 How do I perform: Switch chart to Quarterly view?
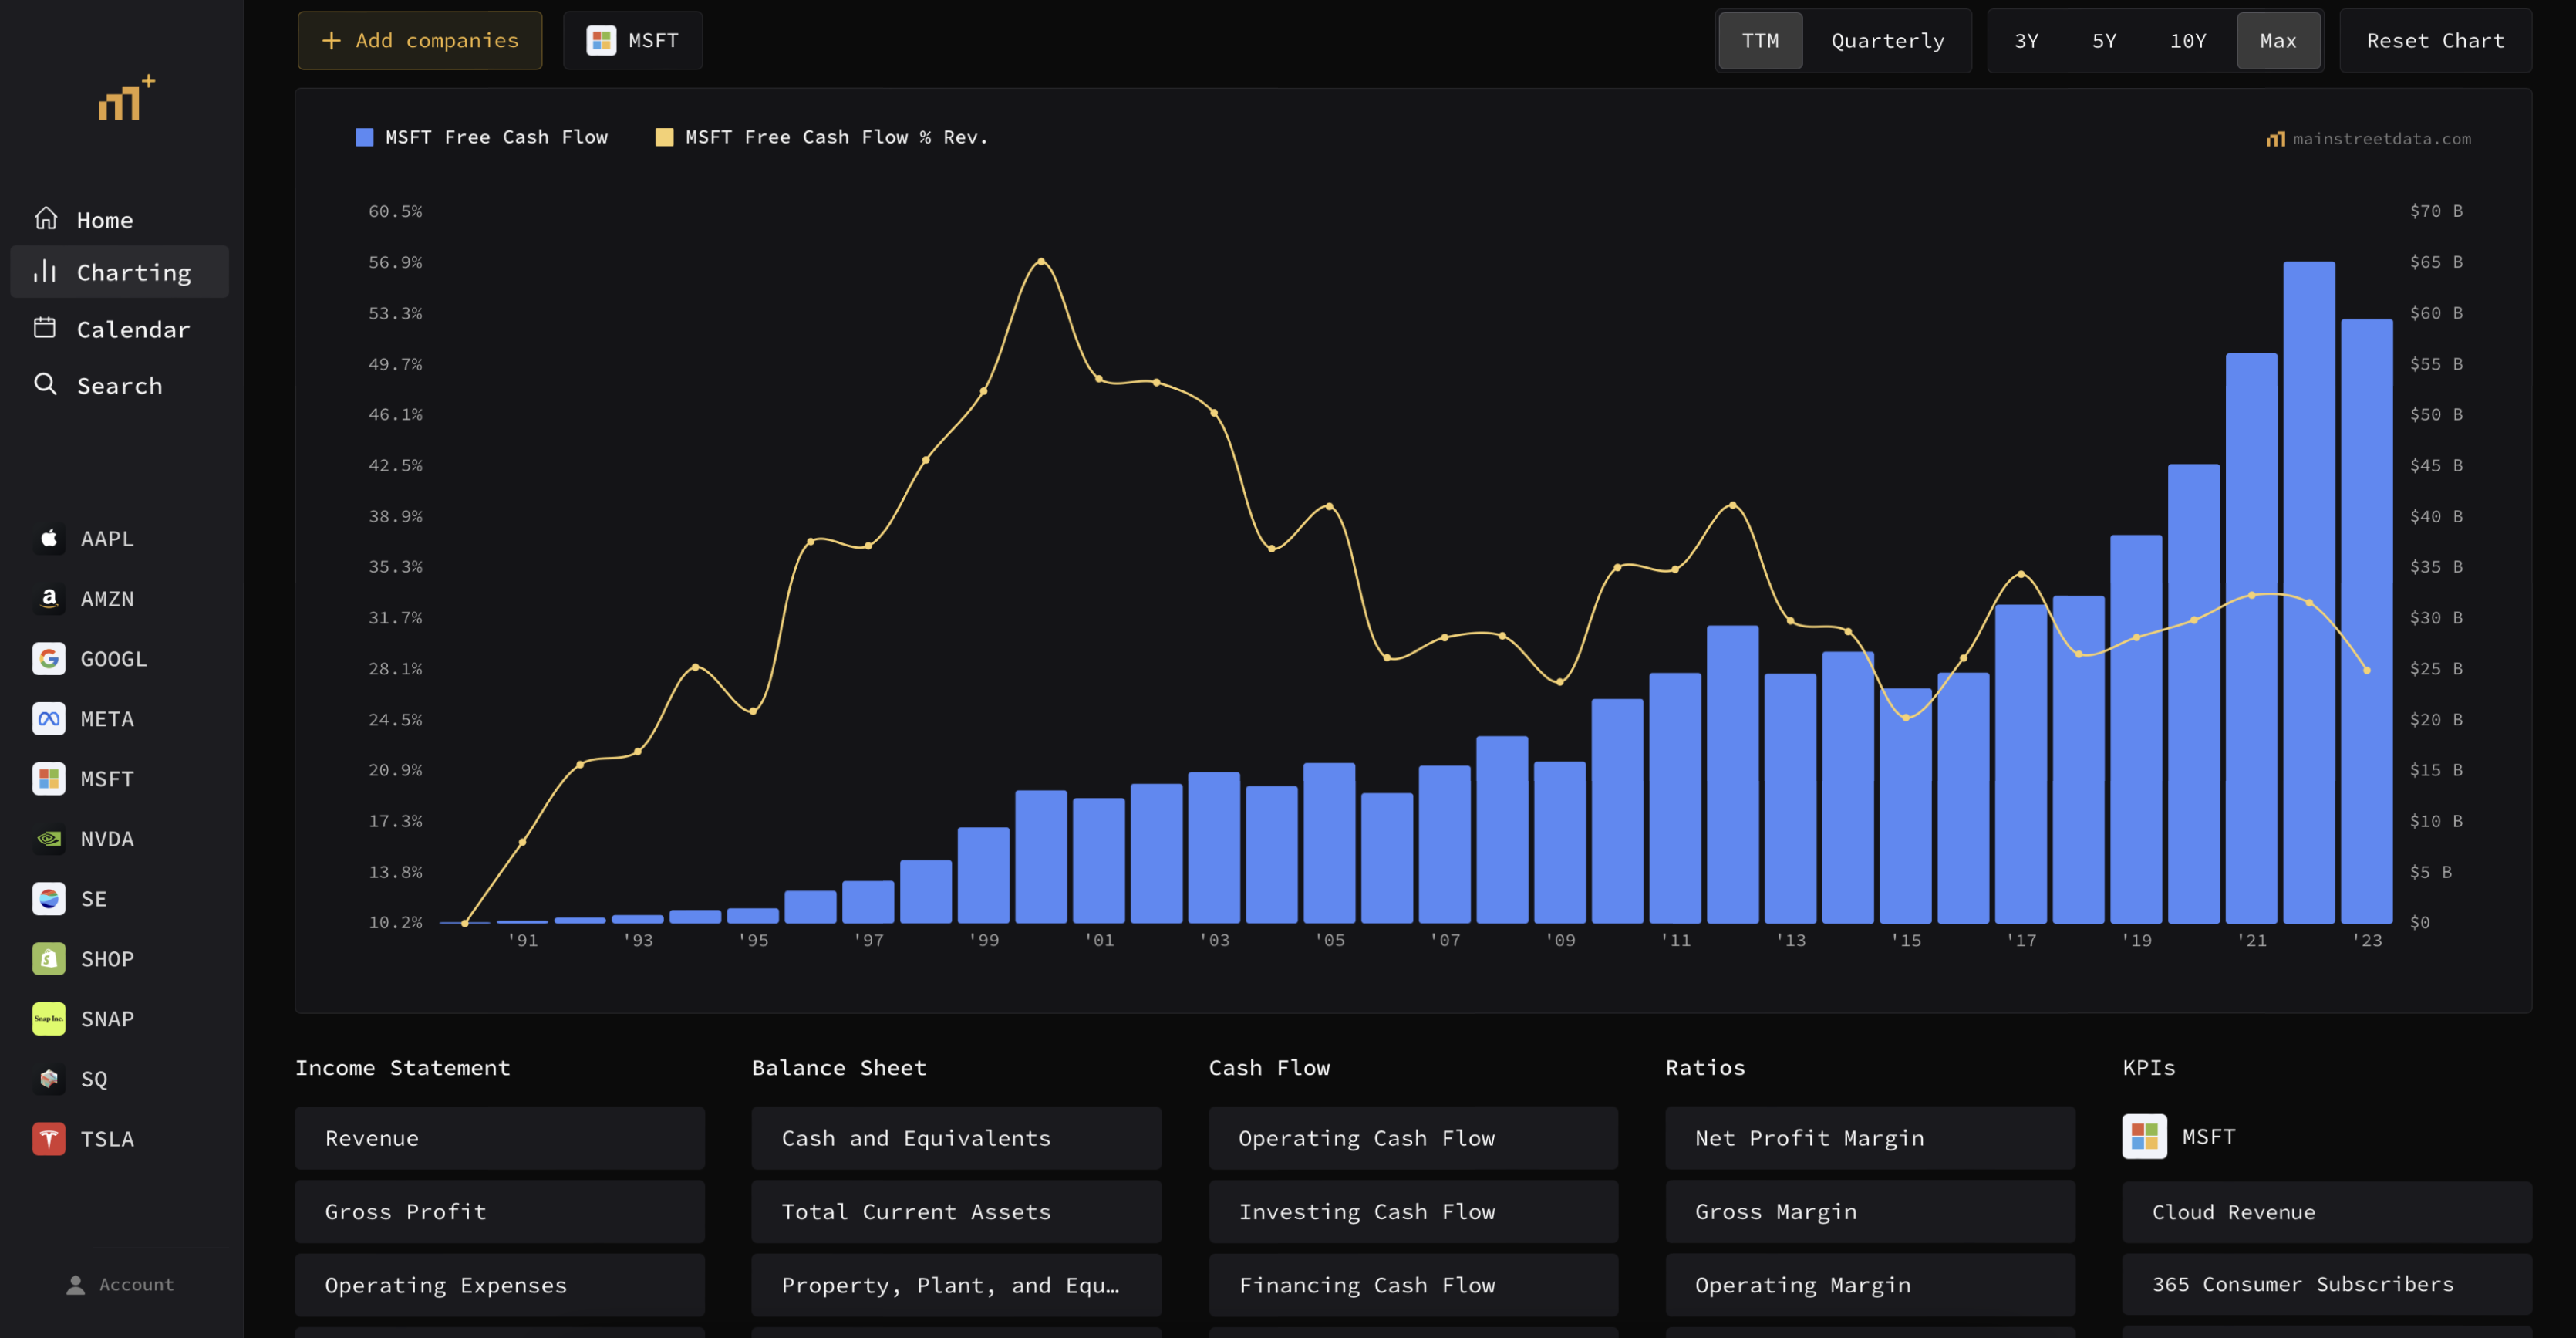pos(1887,41)
